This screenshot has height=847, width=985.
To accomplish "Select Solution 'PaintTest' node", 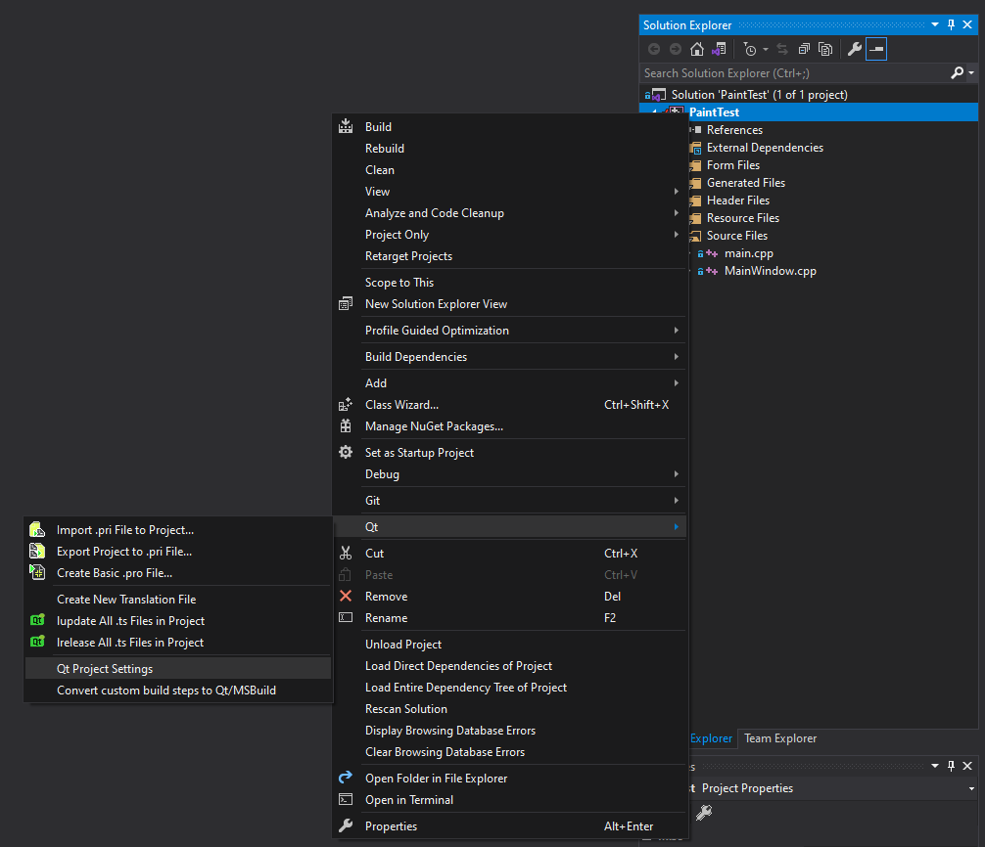I will point(759,95).
